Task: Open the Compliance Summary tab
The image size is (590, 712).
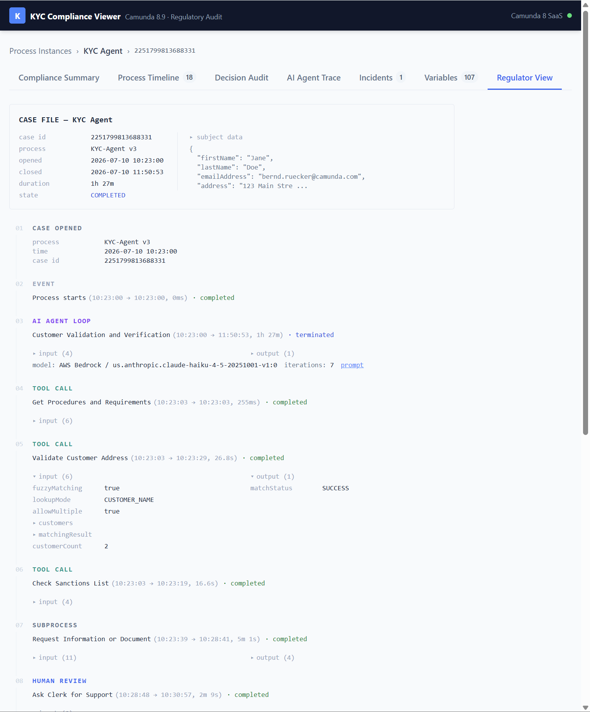Action: 59,78
